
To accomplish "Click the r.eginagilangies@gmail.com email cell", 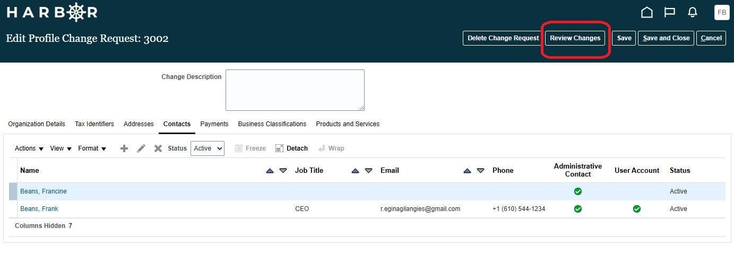I will 420,209.
